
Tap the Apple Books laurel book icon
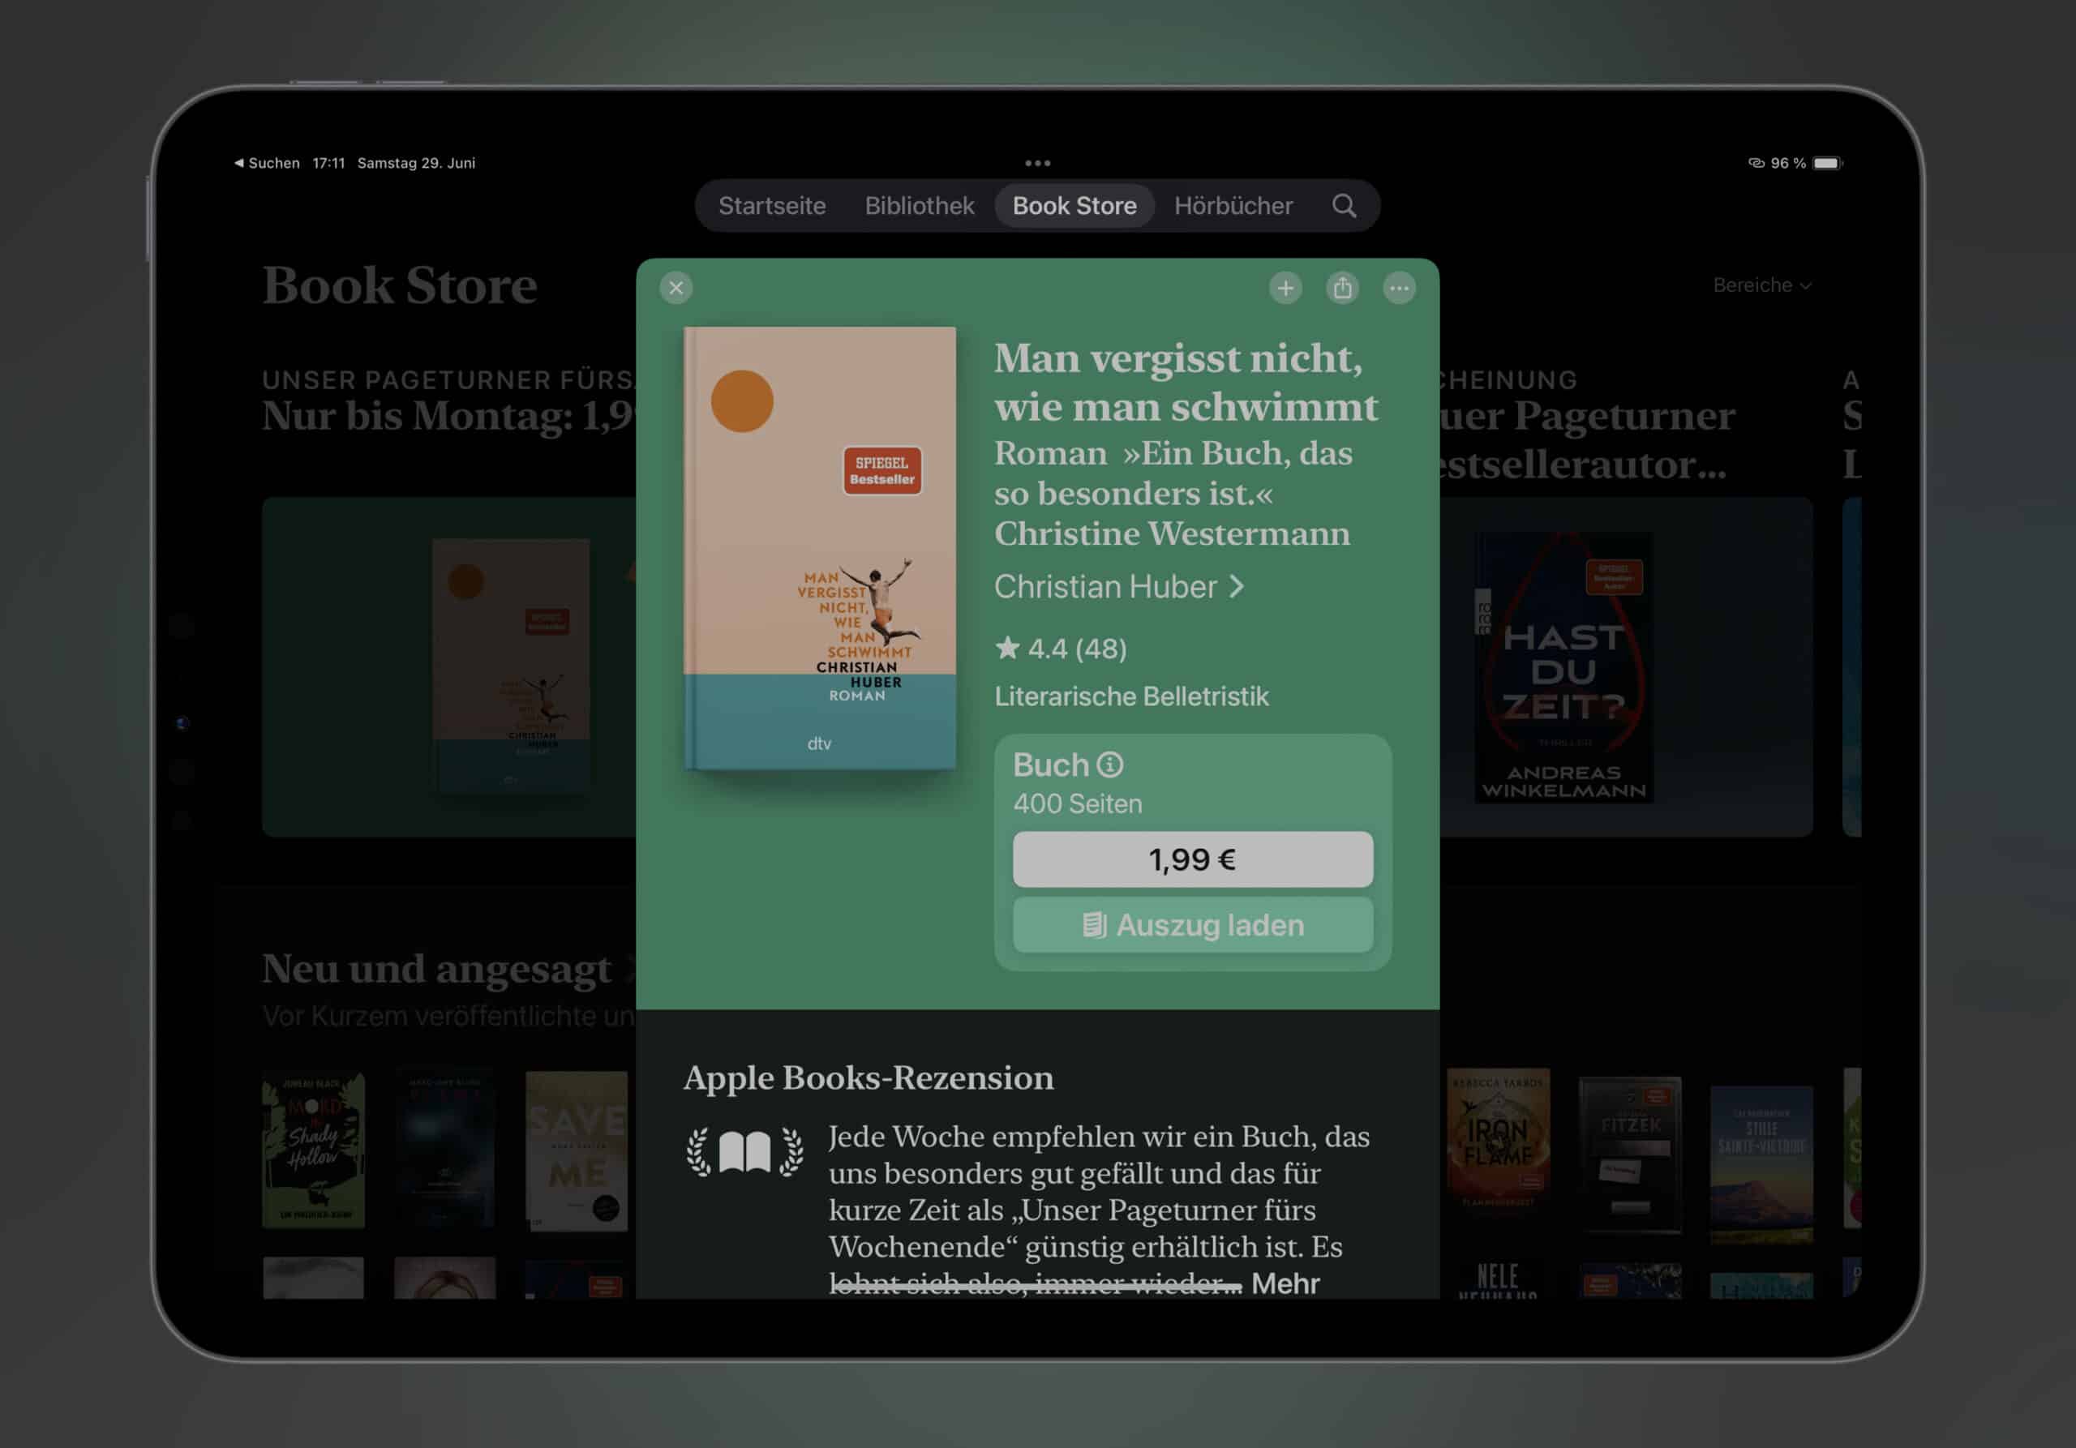(x=744, y=1151)
